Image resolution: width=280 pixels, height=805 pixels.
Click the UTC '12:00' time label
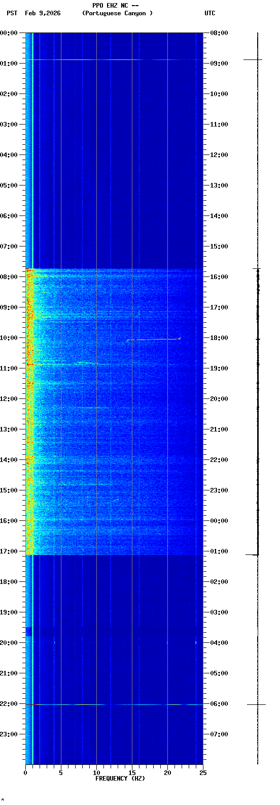coord(219,155)
